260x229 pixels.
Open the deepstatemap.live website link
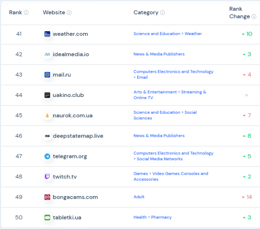click(x=78, y=136)
